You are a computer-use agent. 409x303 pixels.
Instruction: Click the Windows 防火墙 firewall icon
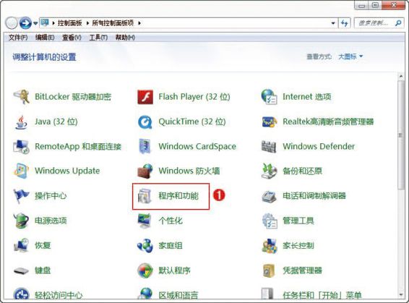click(x=145, y=171)
